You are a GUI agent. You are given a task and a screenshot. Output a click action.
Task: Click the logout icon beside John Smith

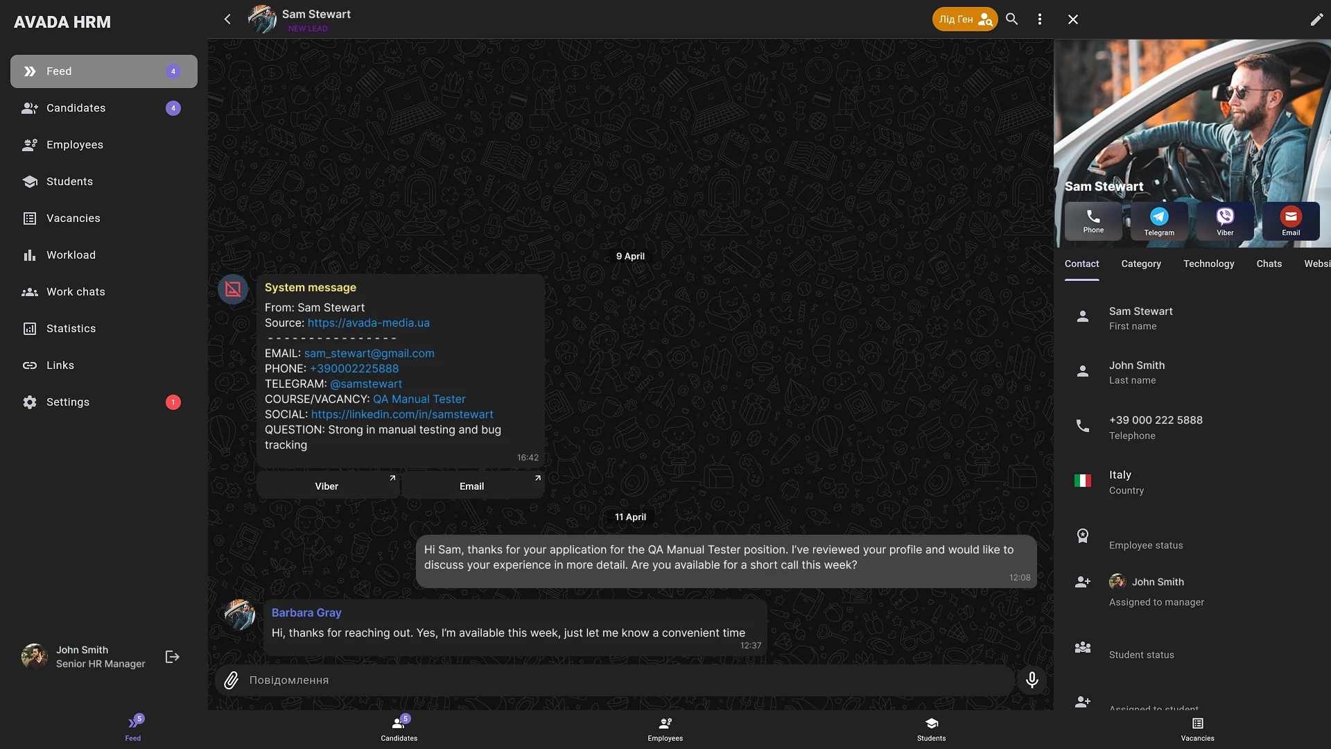tap(173, 657)
